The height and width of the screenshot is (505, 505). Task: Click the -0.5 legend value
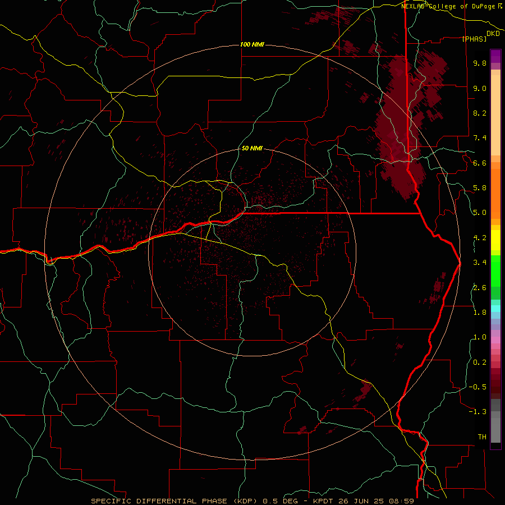pos(478,387)
